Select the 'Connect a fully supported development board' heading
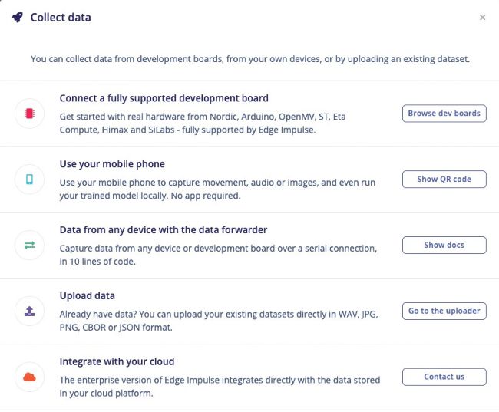 click(164, 98)
